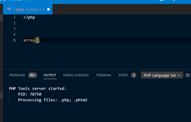The width and height of the screenshot is (191, 122).
Task: Click line number 5 in the gutter
Action: click(14, 40)
